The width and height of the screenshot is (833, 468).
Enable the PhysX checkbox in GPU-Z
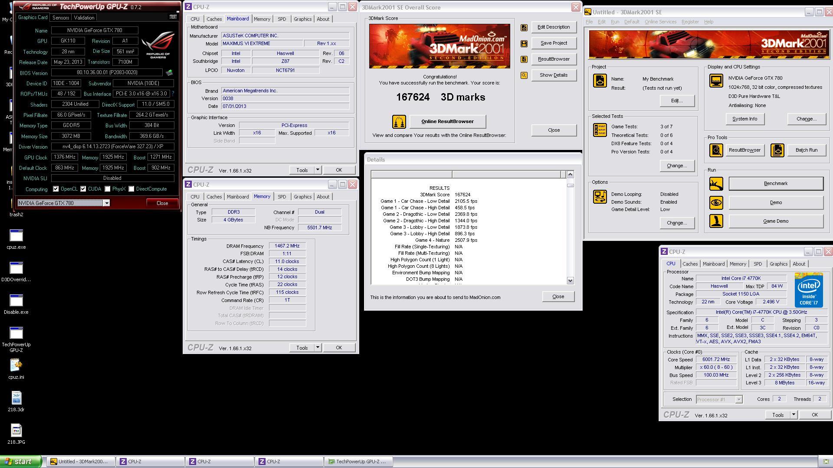point(107,189)
